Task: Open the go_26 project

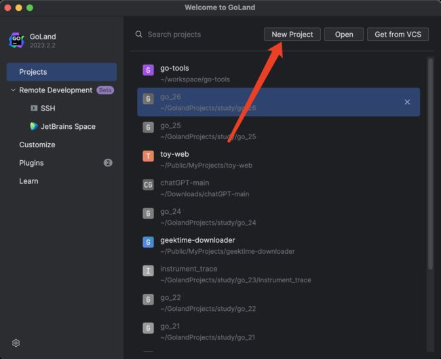Action: pyautogui.click(x=278, y=102)
